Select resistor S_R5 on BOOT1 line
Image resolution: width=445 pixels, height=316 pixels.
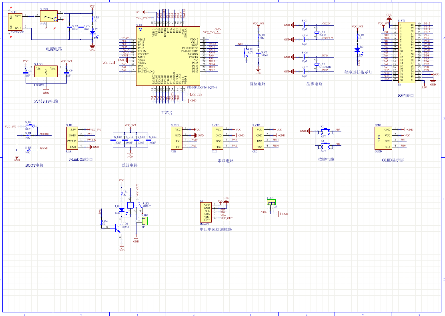[28, 150]
